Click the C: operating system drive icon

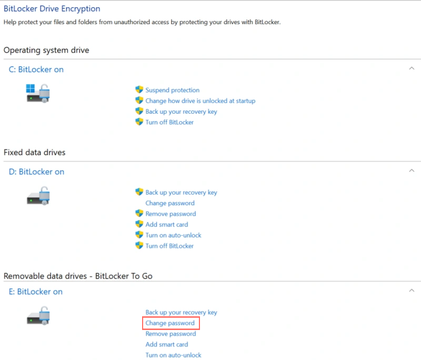(37, 93)
